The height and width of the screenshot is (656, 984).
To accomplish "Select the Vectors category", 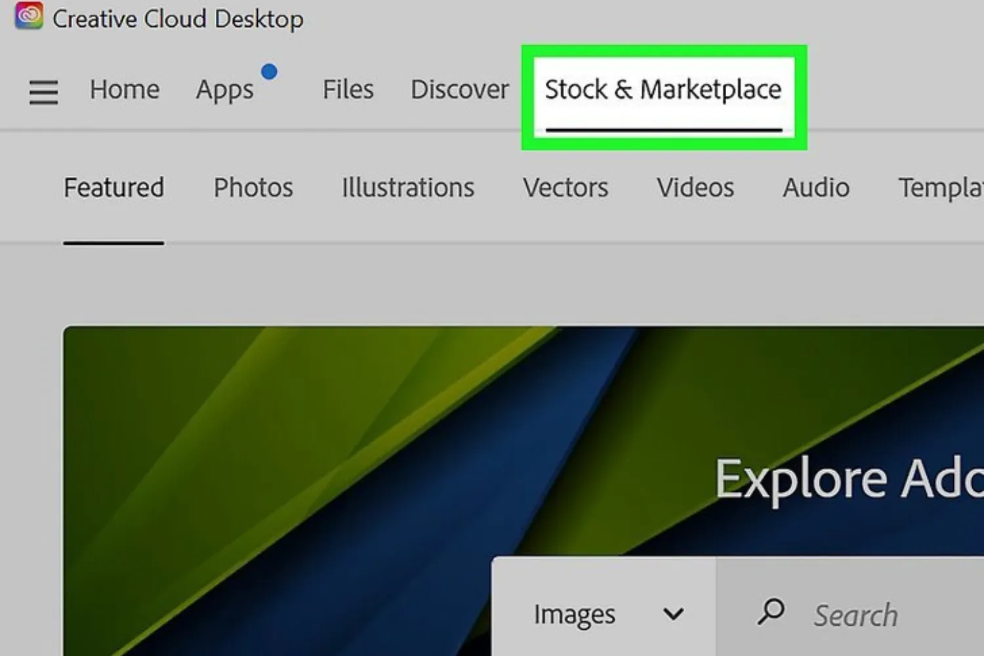I will pos(565,188).
